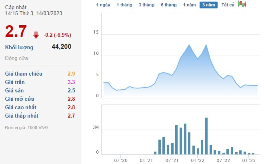The width and height of the screenshot is (264, 164).
Task: Click the Khối lượng label
Action: tap(19, 47)
